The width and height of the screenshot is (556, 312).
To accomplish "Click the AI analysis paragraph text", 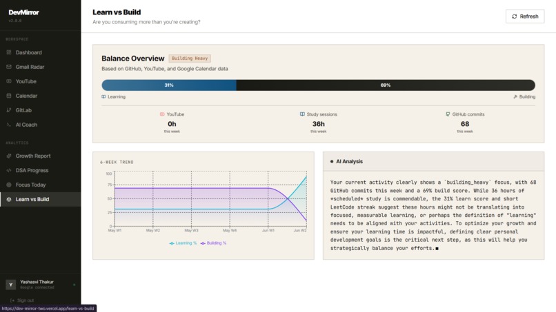I will click(x=433, y=216).
